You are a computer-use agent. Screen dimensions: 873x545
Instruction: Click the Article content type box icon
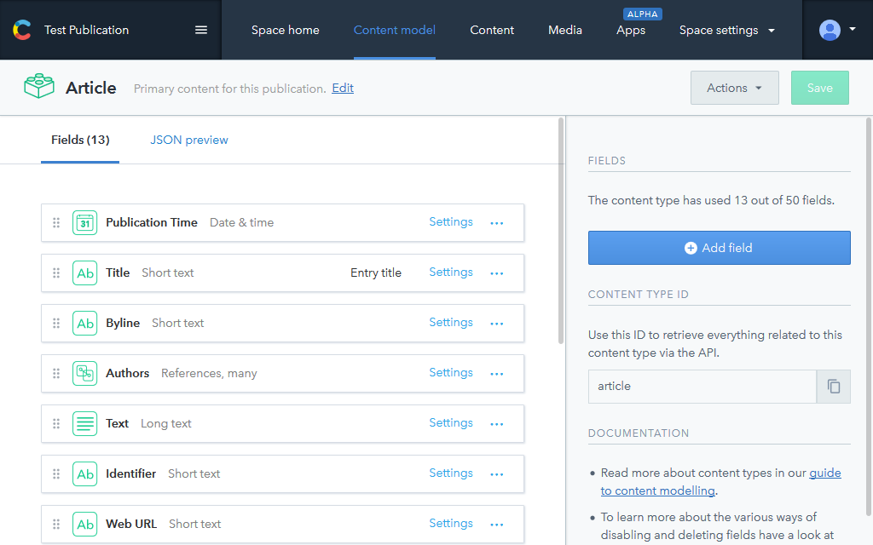pos(39,88)
